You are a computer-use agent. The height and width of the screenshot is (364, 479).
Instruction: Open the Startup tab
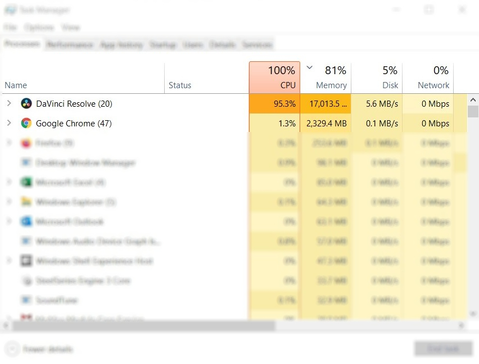[162, 45]
